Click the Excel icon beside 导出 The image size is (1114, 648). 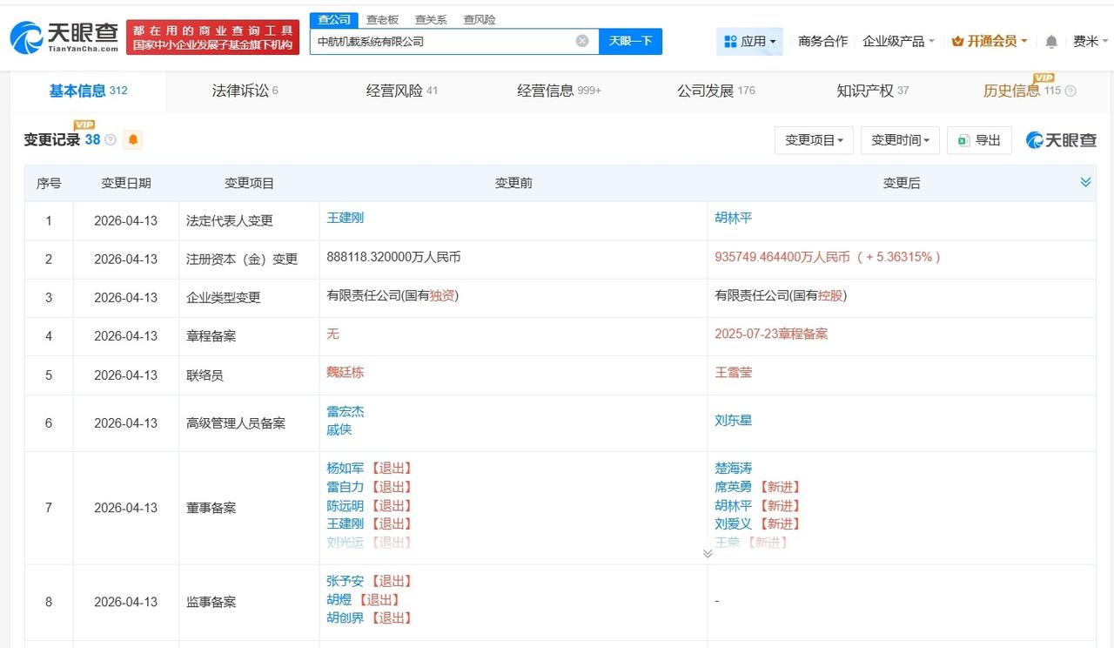[x=964, y=140]
